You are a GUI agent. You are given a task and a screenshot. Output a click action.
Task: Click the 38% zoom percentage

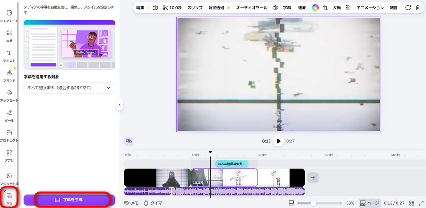pos(350,203)
